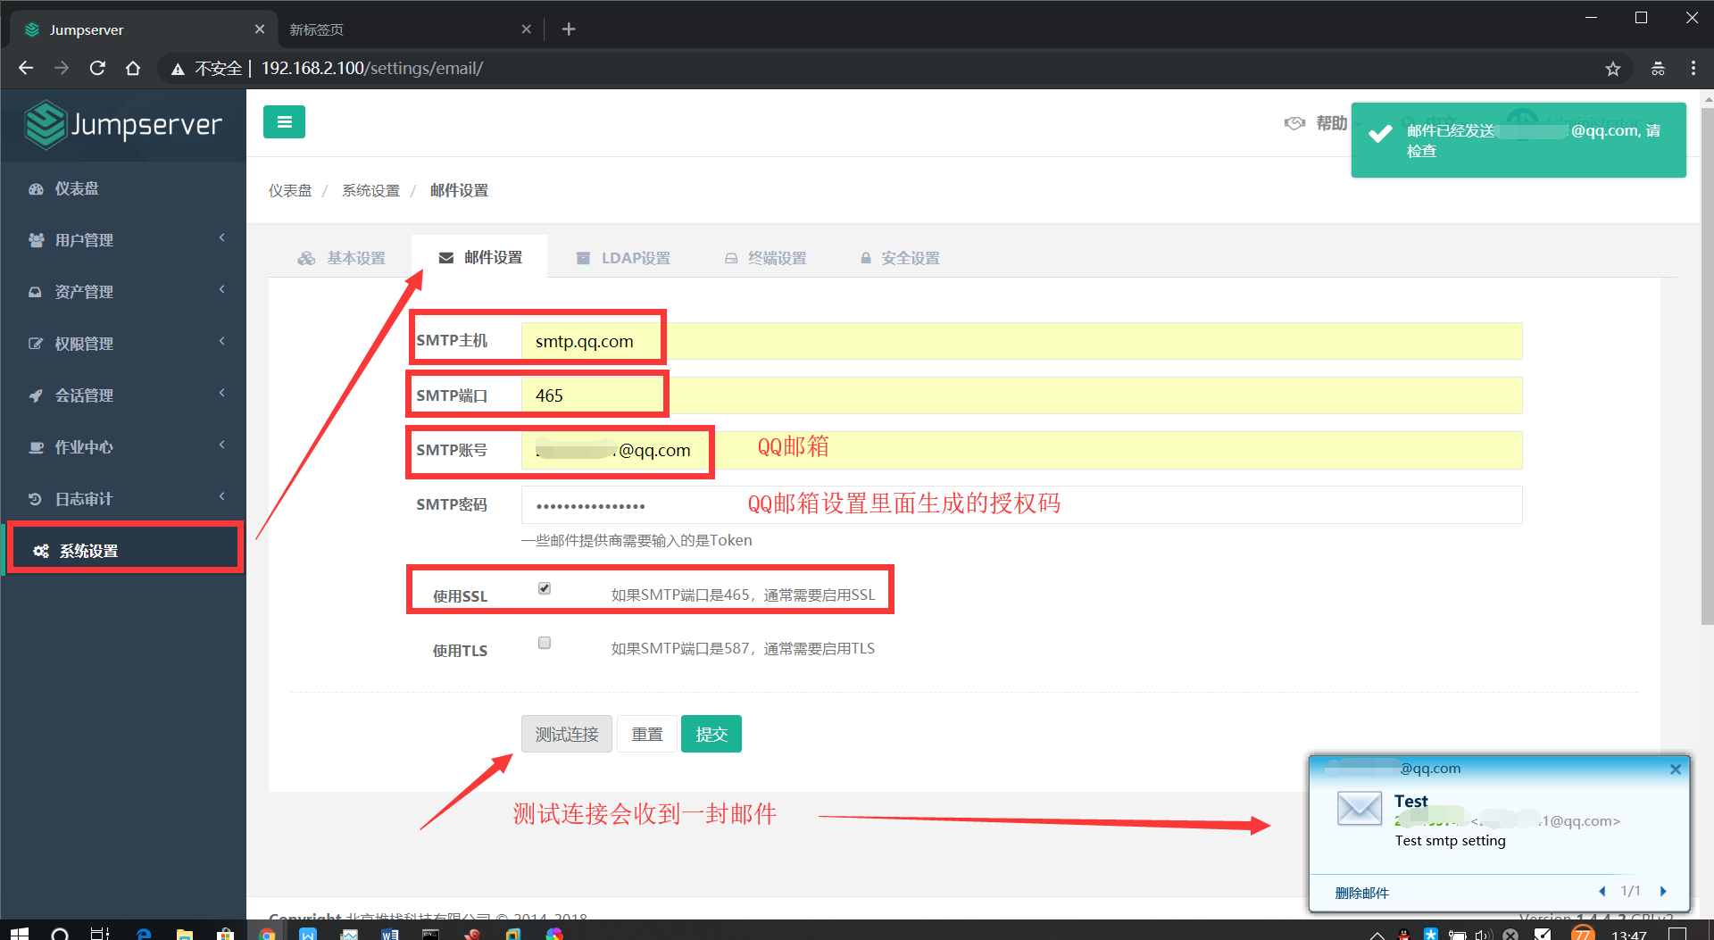Open the 终端设置 tab
This screenshot has height=940, width=1714.
(x=766, y=258)
